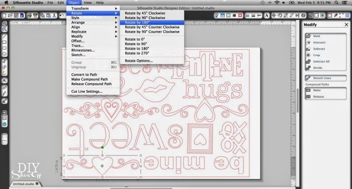This screenshot has width=352, height=189.
Task: Click the Send to Silhouette icon
Action: 35,16
